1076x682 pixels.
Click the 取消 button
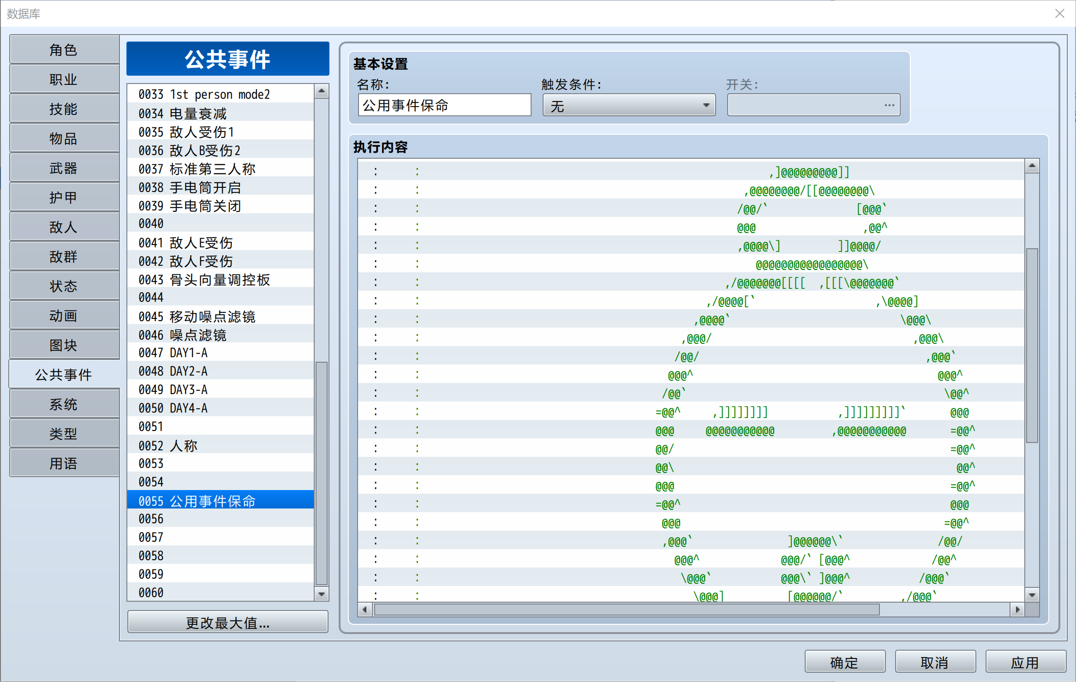point(935,662)
